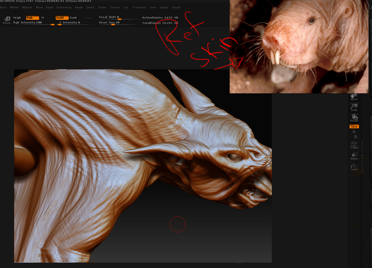Adjust the Rgb Intensity slider
372x268 pixels.
tap(34, 23)
